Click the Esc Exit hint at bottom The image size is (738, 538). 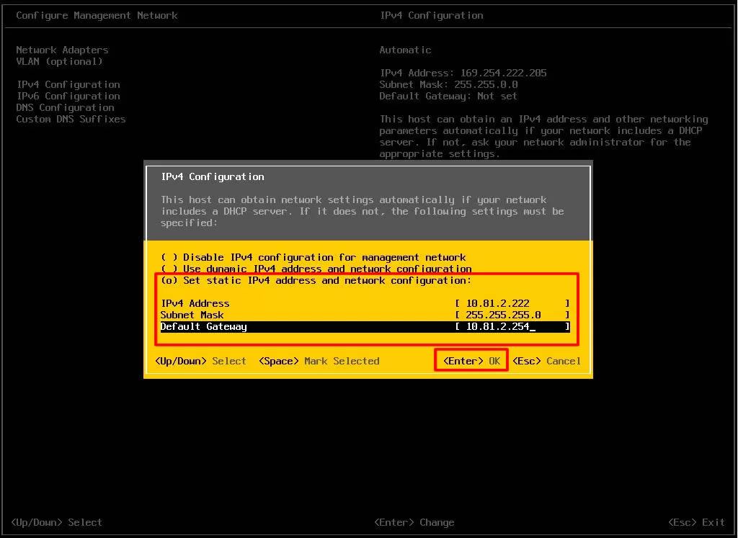click(695, 522)
